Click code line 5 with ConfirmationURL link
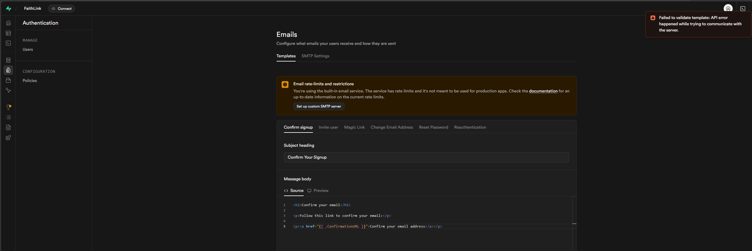Screen dimensions: 752x251 [368, 227]
